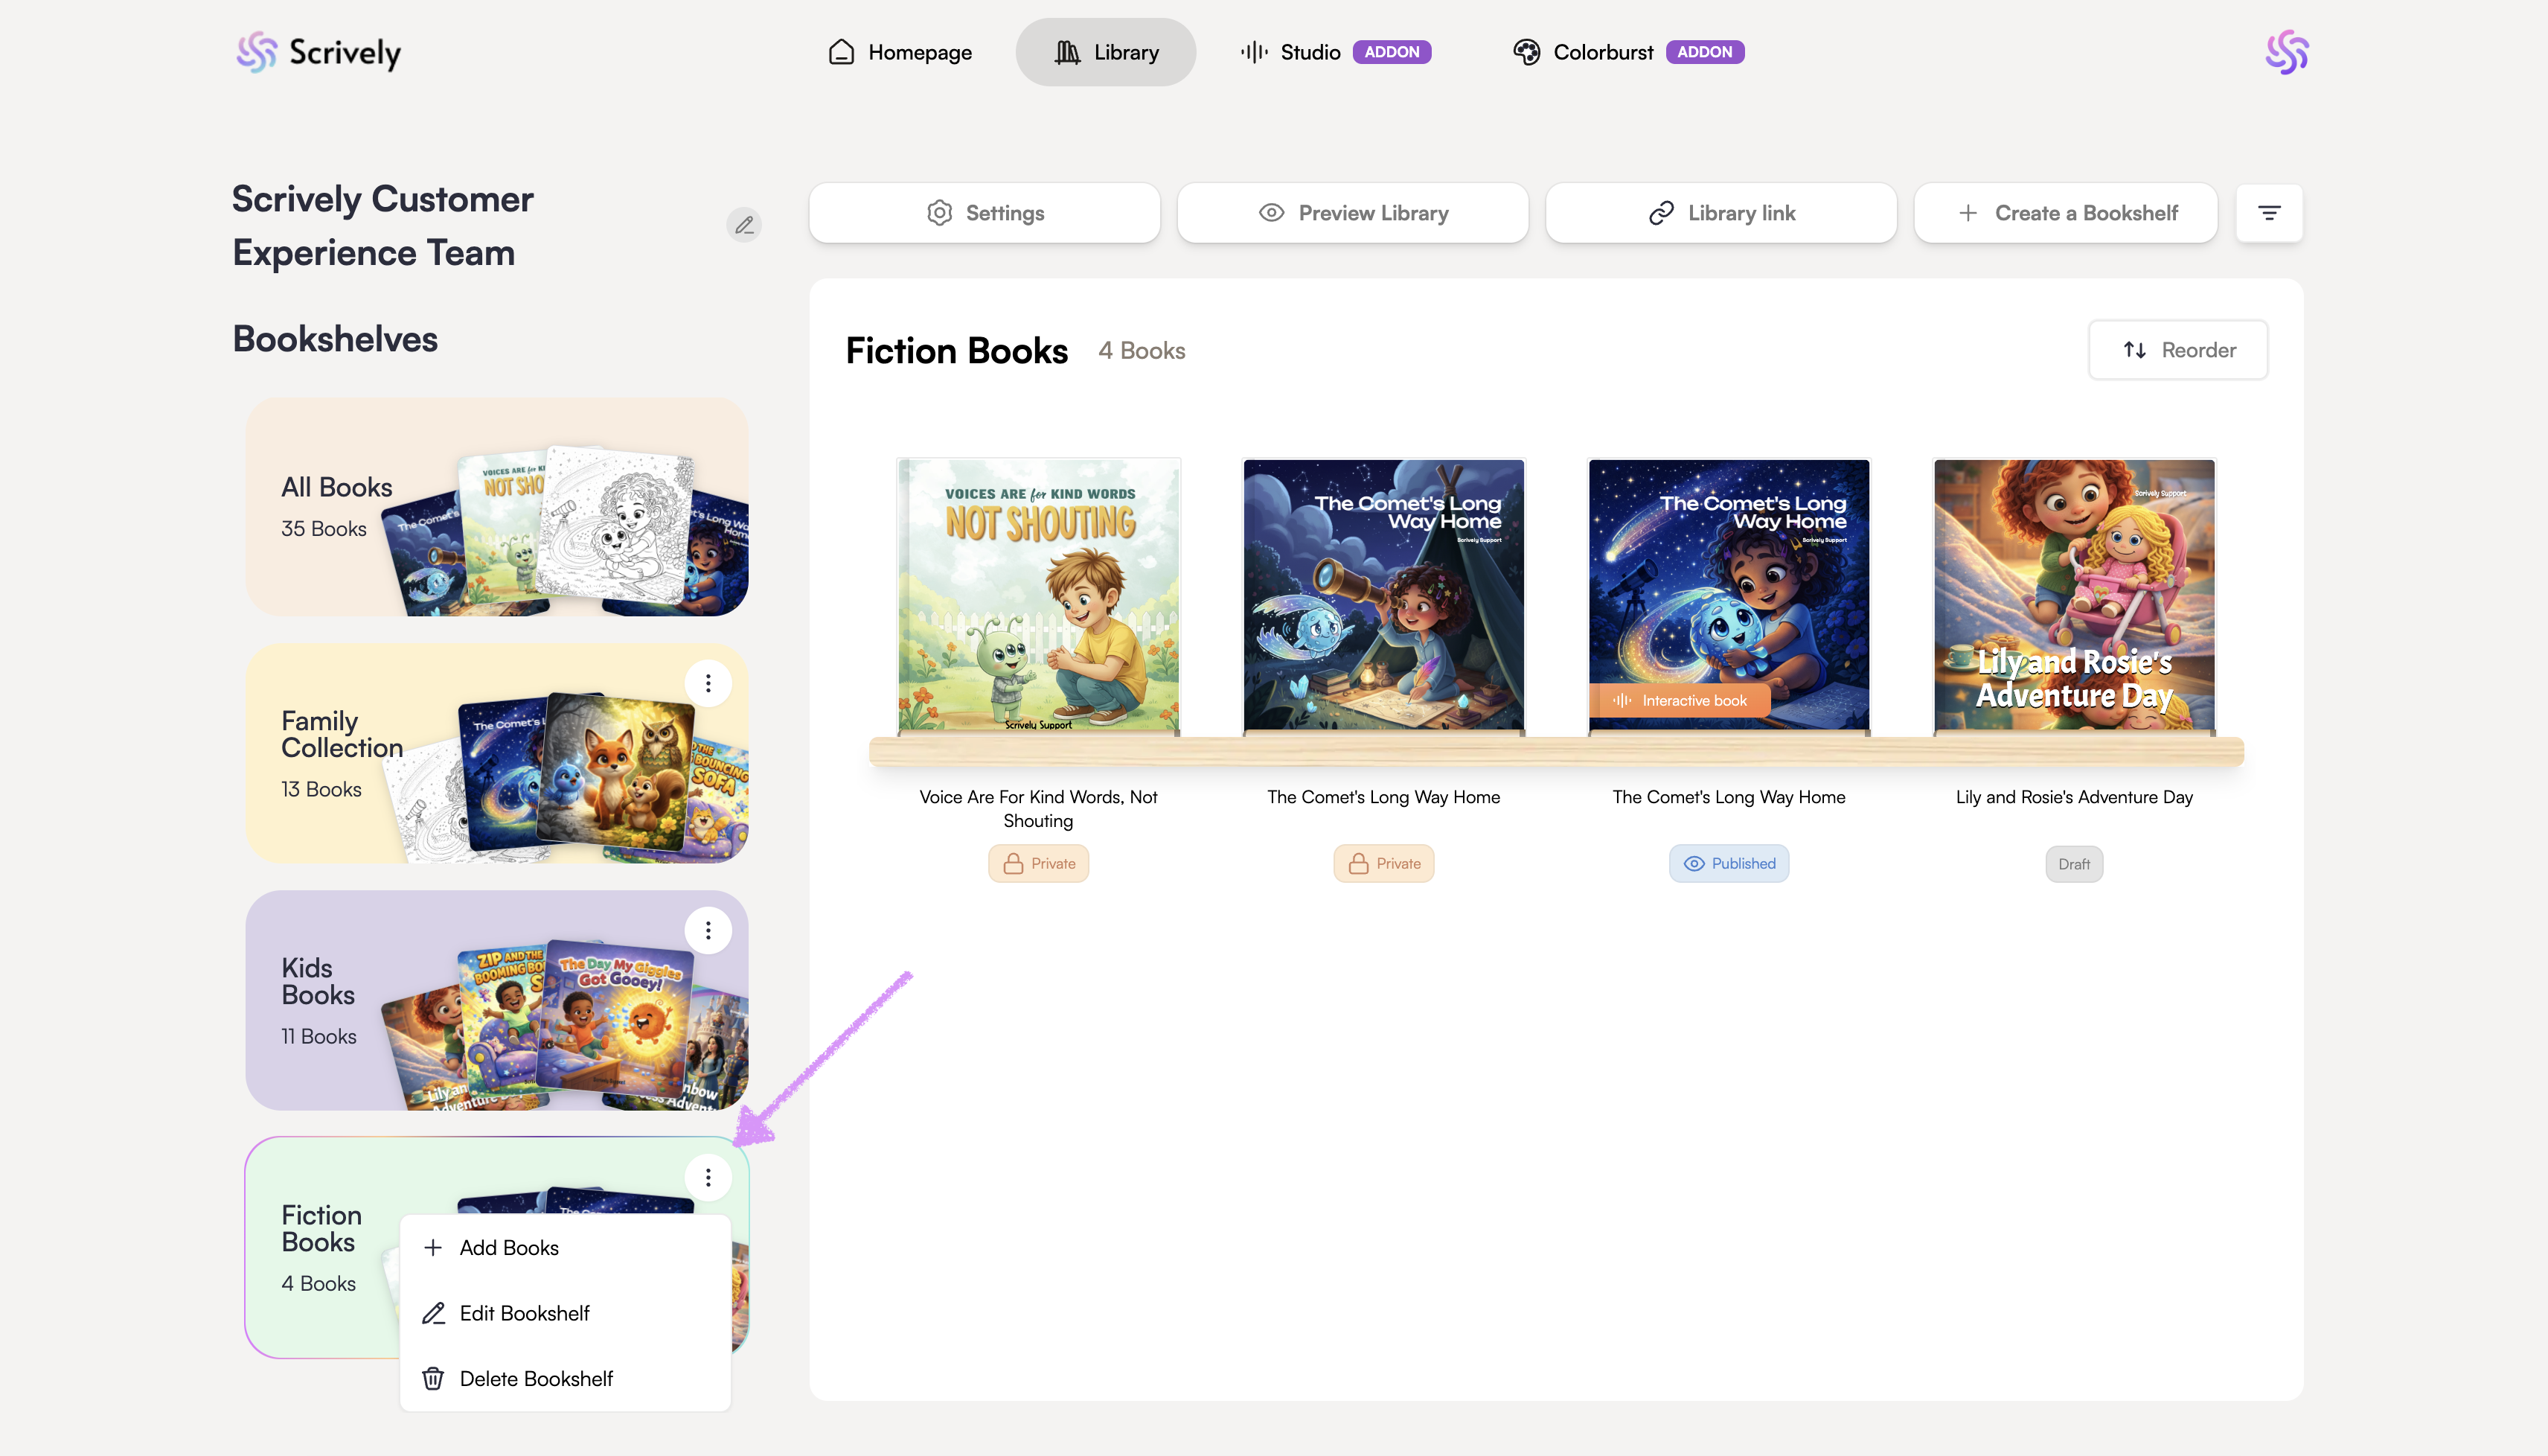Click the Reorder arrows button

click(2177, 350)
